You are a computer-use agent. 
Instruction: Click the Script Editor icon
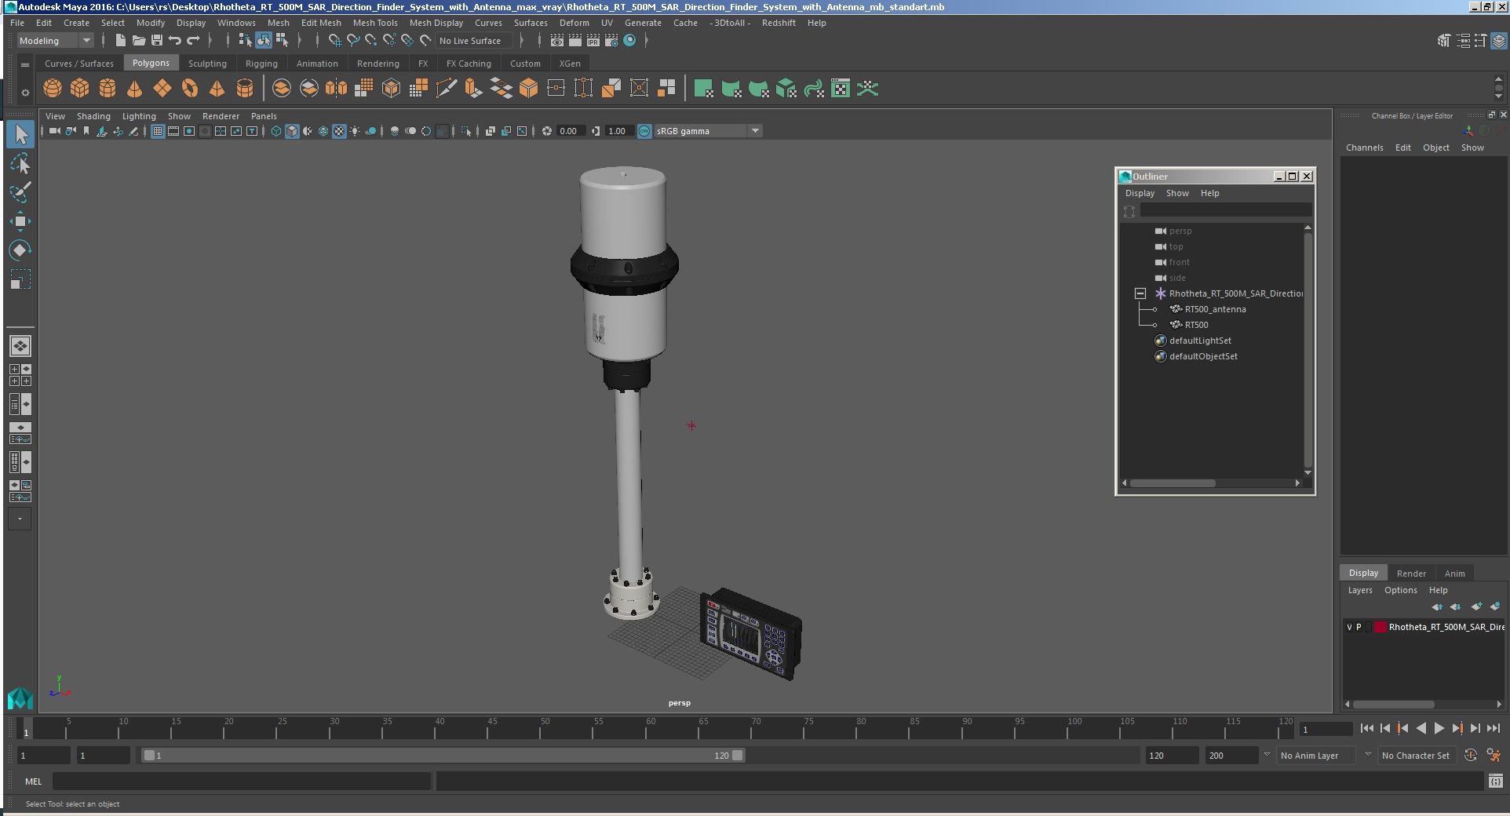(x=1496, y=781)
